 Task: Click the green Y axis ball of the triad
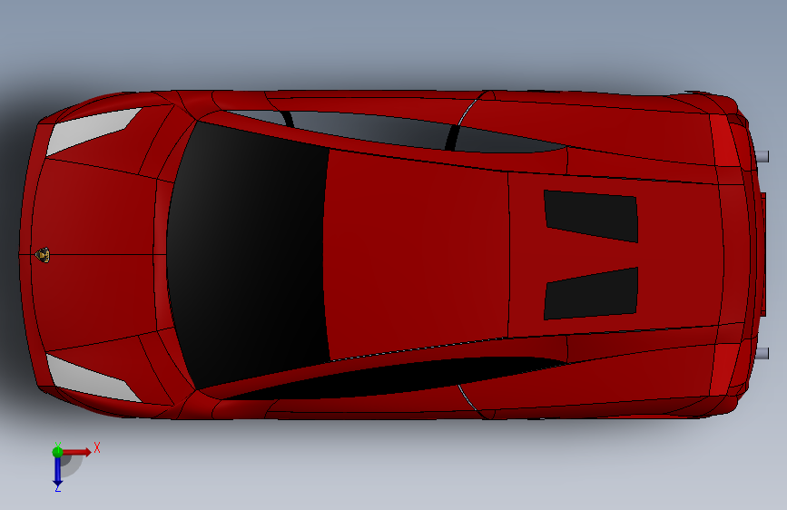pyautogui.click(x=58, y=452)
